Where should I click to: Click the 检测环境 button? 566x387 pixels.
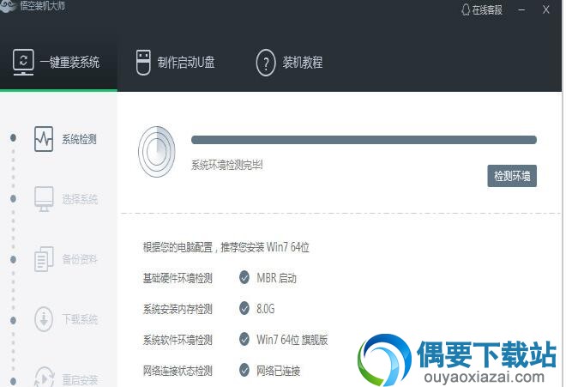pyautogui.click(x=512, y=176)
